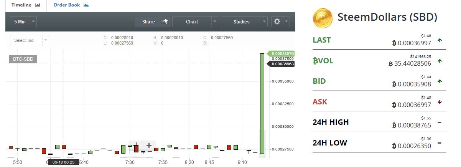
Task: Click the ASK down arrow icon
Action: pyautogui.click(x=440, y=102)
